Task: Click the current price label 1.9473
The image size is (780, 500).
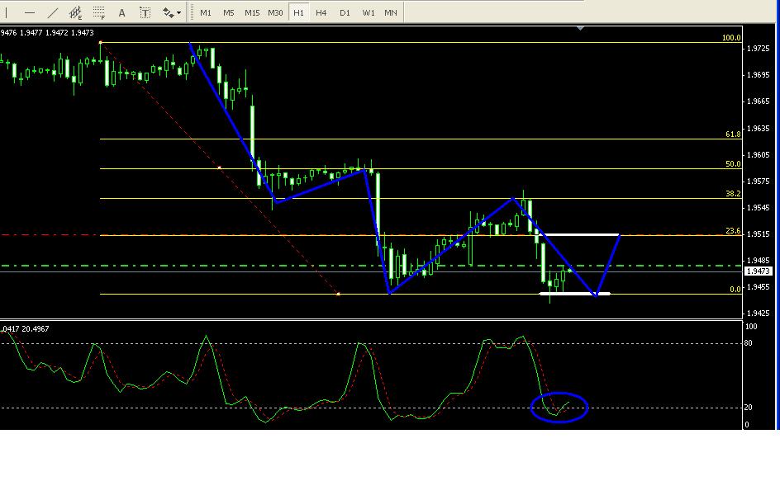Action: (757, 271)
